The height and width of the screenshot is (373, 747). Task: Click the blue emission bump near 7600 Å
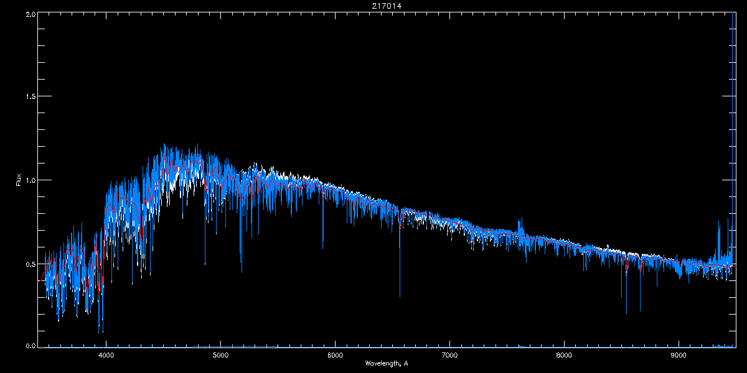(x=520, y=221)
